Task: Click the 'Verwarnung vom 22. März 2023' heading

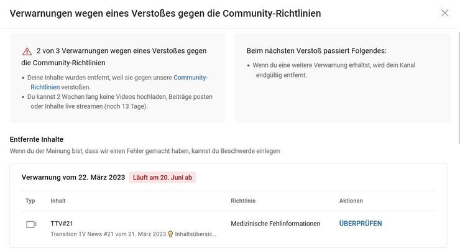Action: 73,178
